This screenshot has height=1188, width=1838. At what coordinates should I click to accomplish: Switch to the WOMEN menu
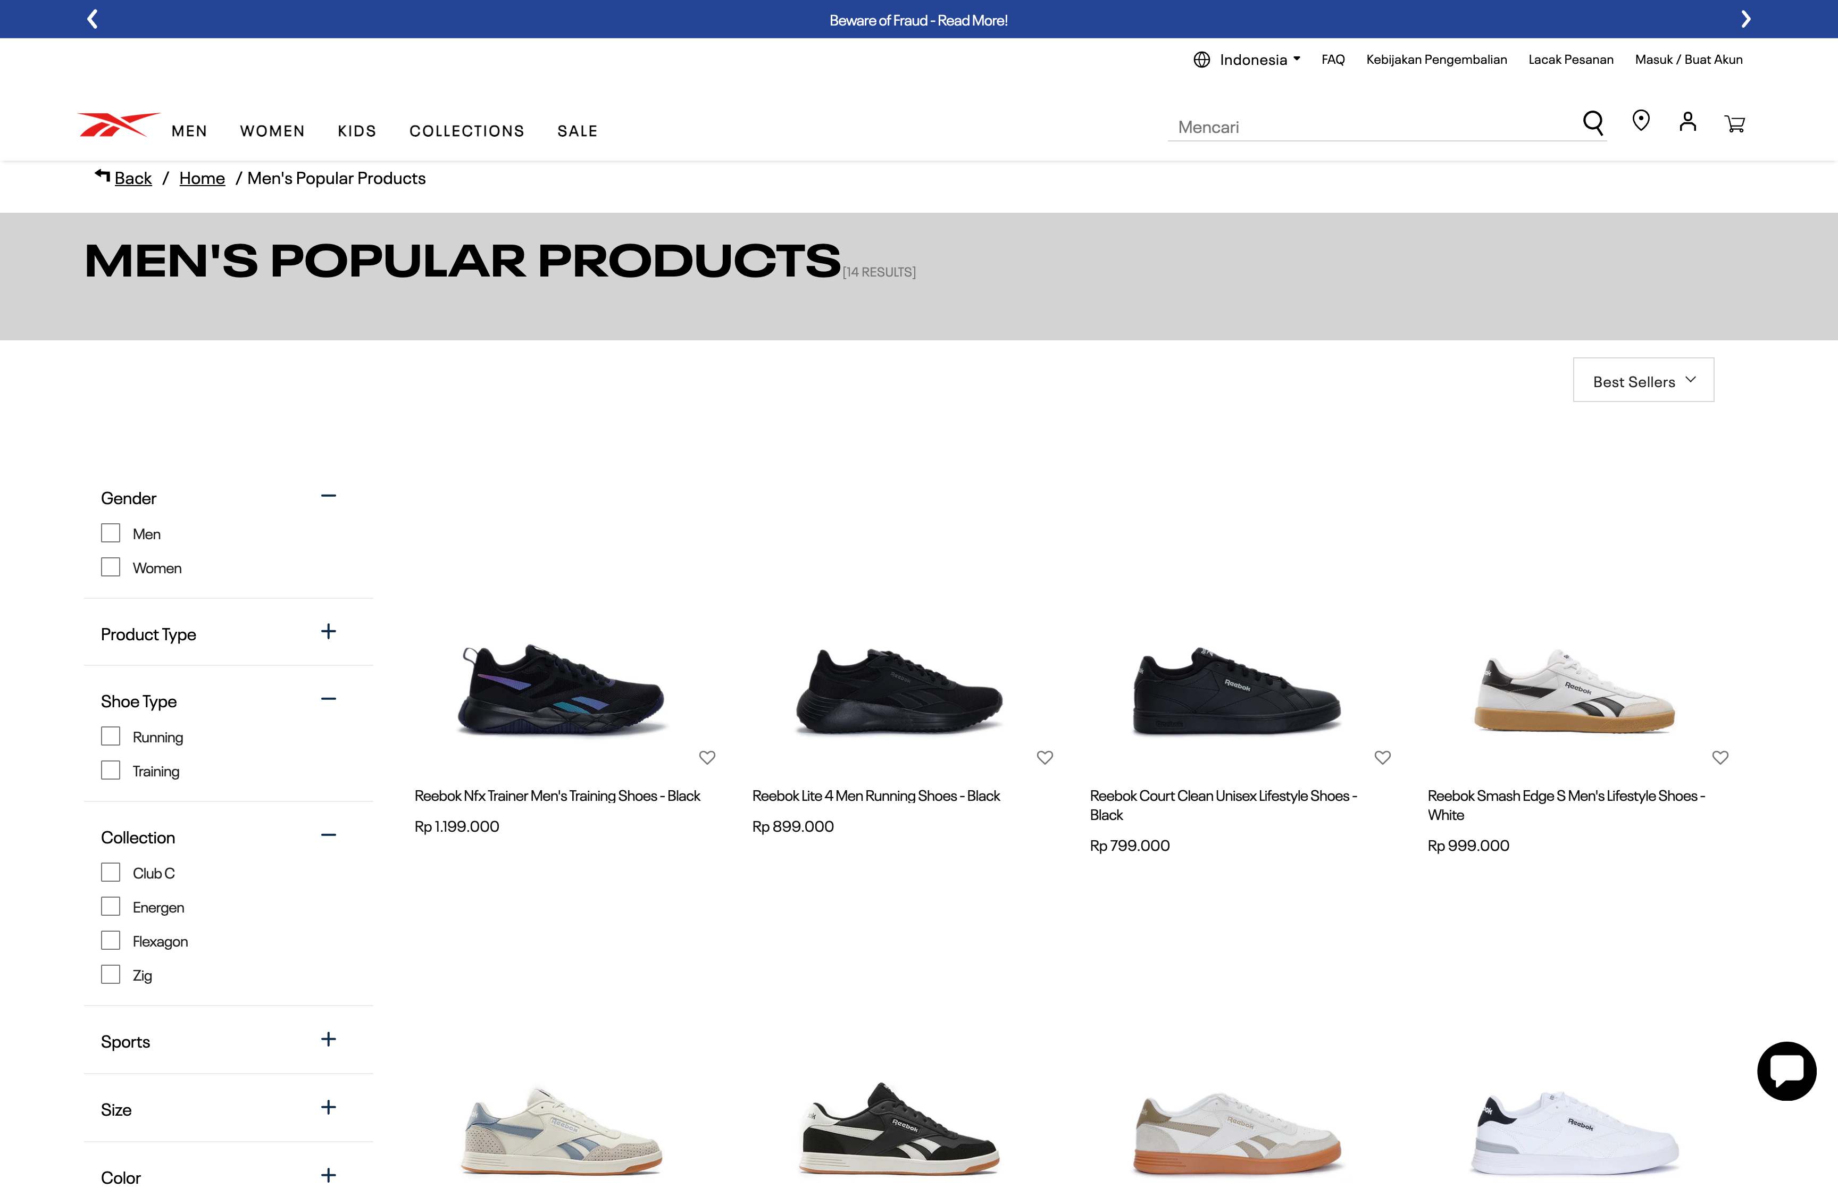click(x=271, y=130)
